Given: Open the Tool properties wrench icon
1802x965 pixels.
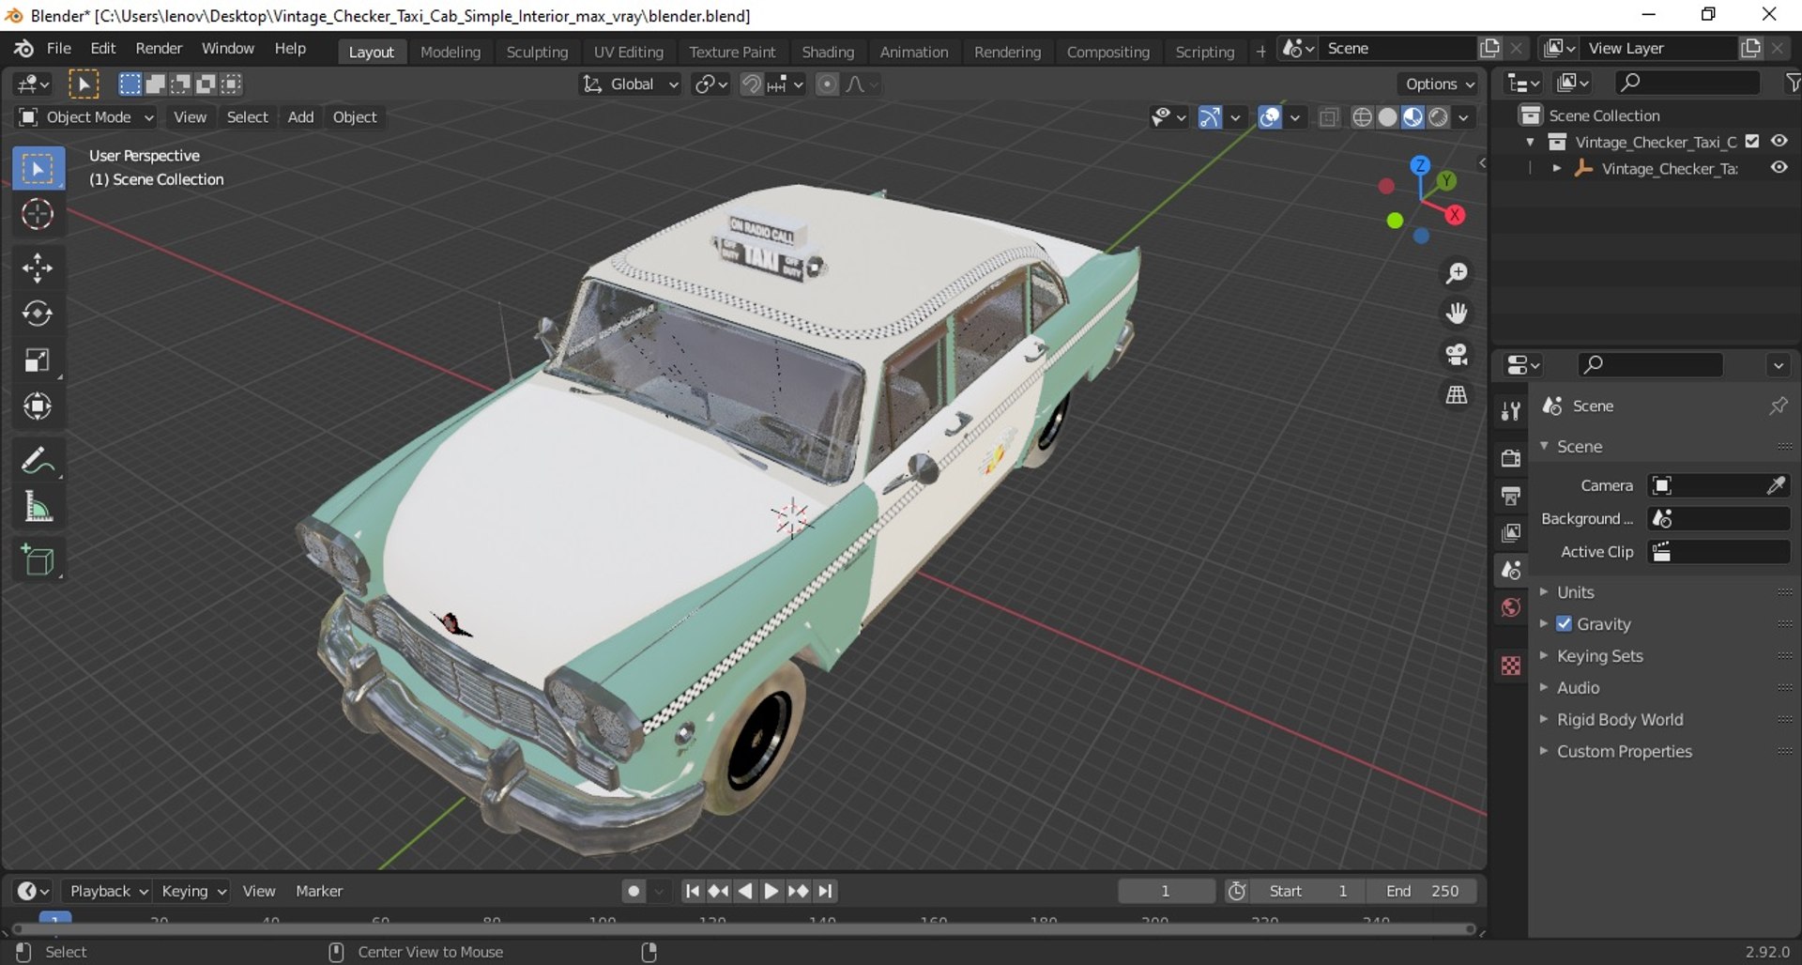Looking at the screenshot, I should click(1510, 411).
